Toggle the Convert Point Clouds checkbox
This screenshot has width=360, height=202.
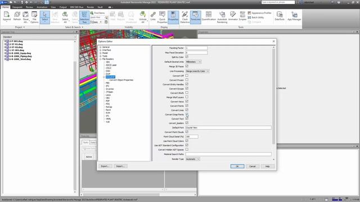click(187, 132)
